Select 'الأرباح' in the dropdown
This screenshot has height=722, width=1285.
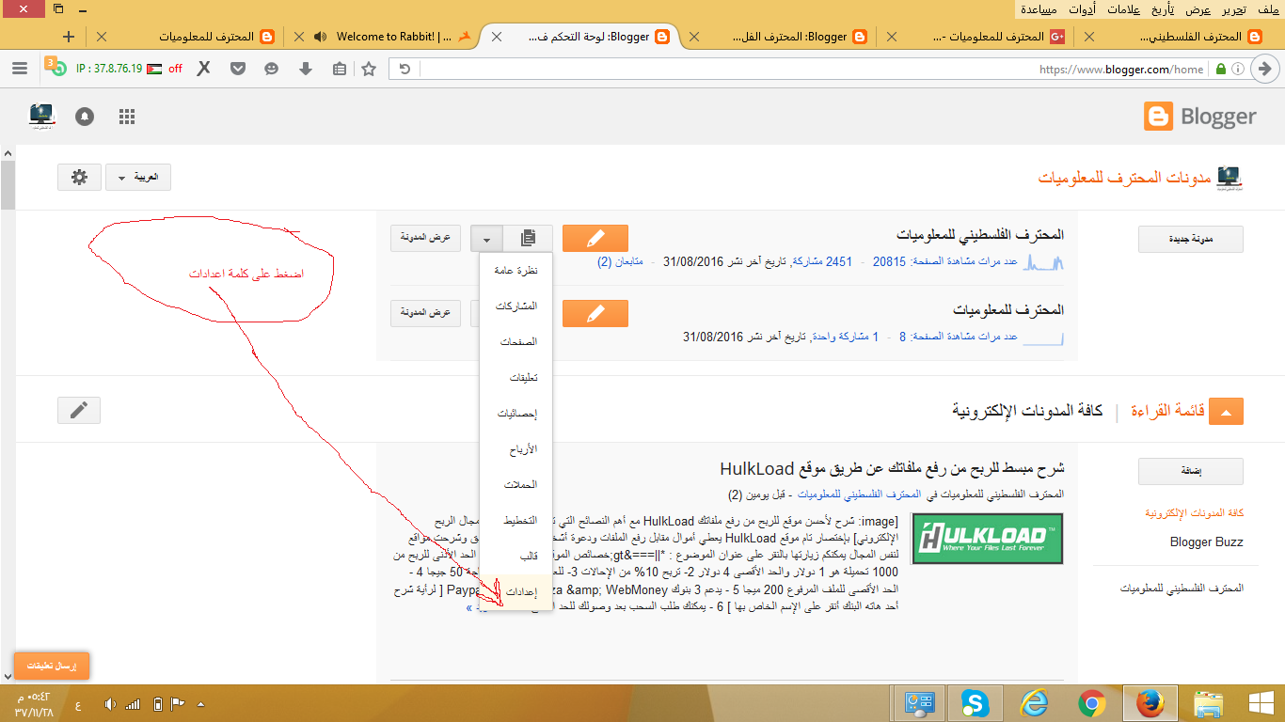tap(516, 449)
